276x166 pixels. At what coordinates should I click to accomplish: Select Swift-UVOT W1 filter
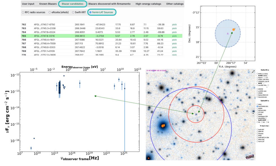coord(262,122)
